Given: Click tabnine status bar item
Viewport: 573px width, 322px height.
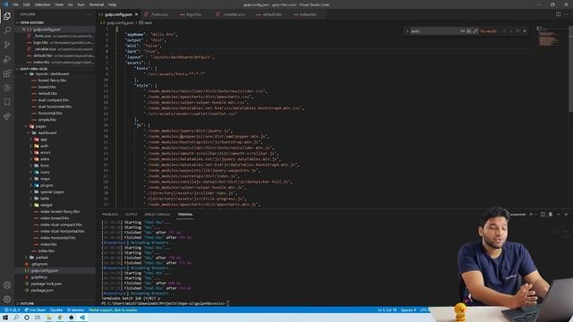Looking at the screenshot, I should click(x=75, y=310).
